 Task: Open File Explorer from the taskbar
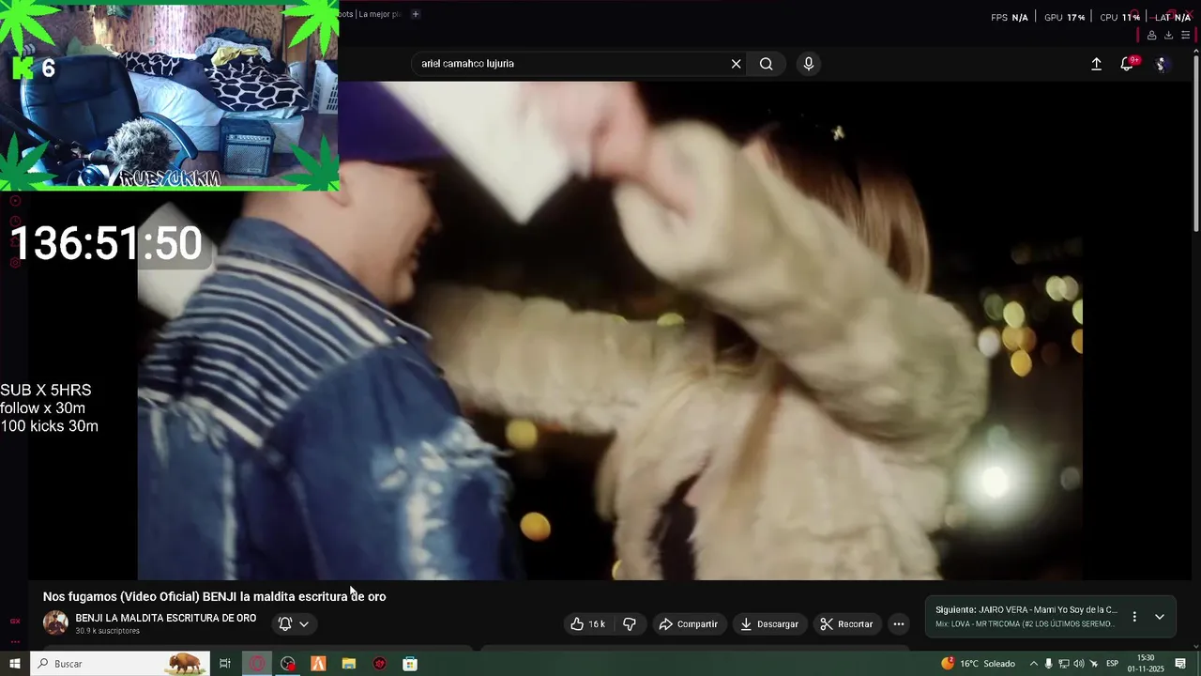tap(349, 664)
